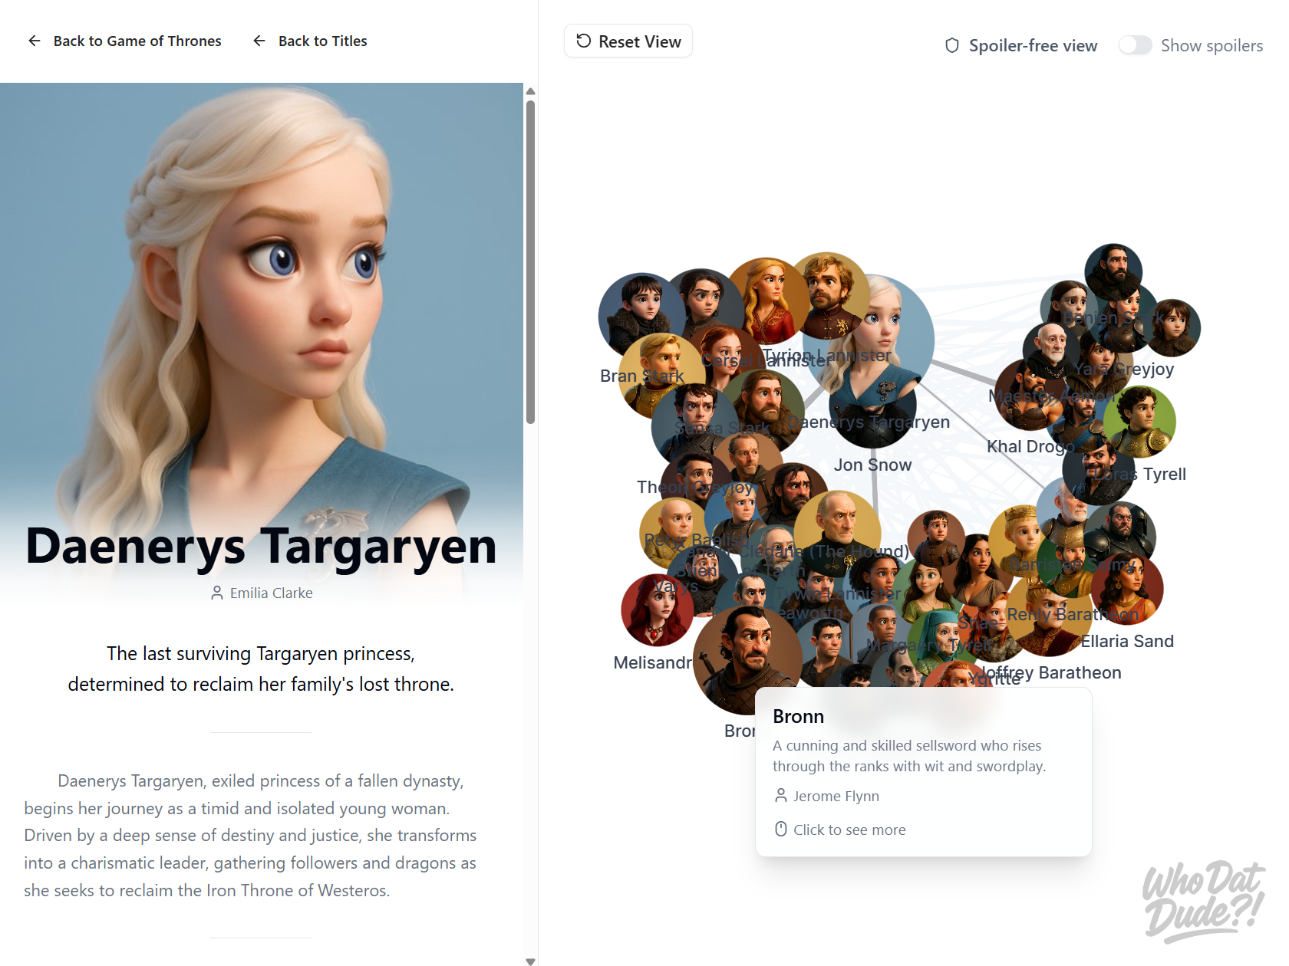The width and height of the screenshot is (1289, 966).
Task: Click the mouse icon beside Click to see more
Action: [x=780, y=830]
